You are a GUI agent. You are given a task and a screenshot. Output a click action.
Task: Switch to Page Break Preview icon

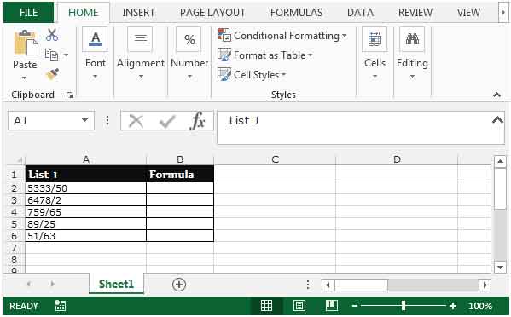pyautogui.click(x=332, y=306)
